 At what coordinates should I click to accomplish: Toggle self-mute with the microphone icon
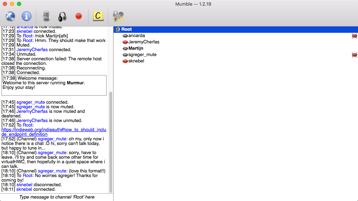[x=46, y=16]
